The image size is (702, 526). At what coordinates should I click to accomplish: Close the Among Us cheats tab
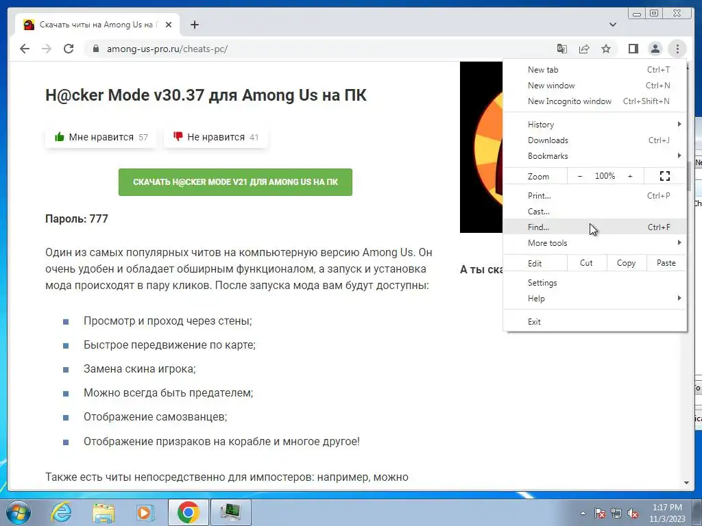169,25
